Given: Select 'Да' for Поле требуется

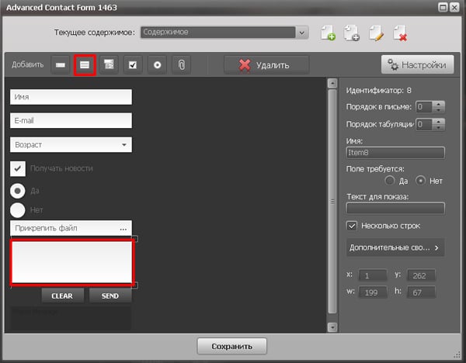Looking at the screenshot, I should click(390, 181).
